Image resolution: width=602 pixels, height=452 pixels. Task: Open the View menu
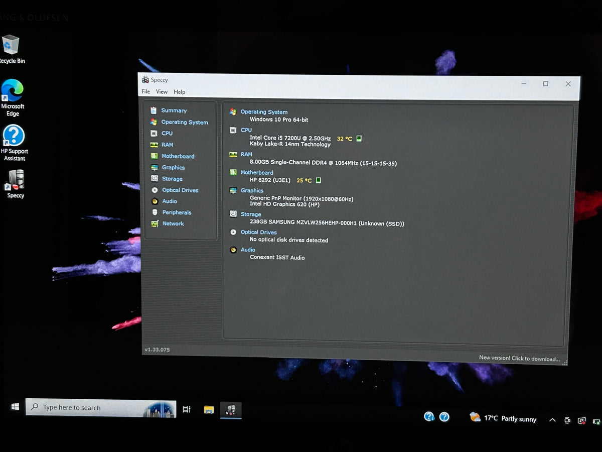tap(162, 92)
